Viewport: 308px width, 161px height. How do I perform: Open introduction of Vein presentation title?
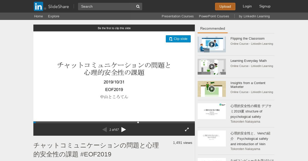[251, 139]
